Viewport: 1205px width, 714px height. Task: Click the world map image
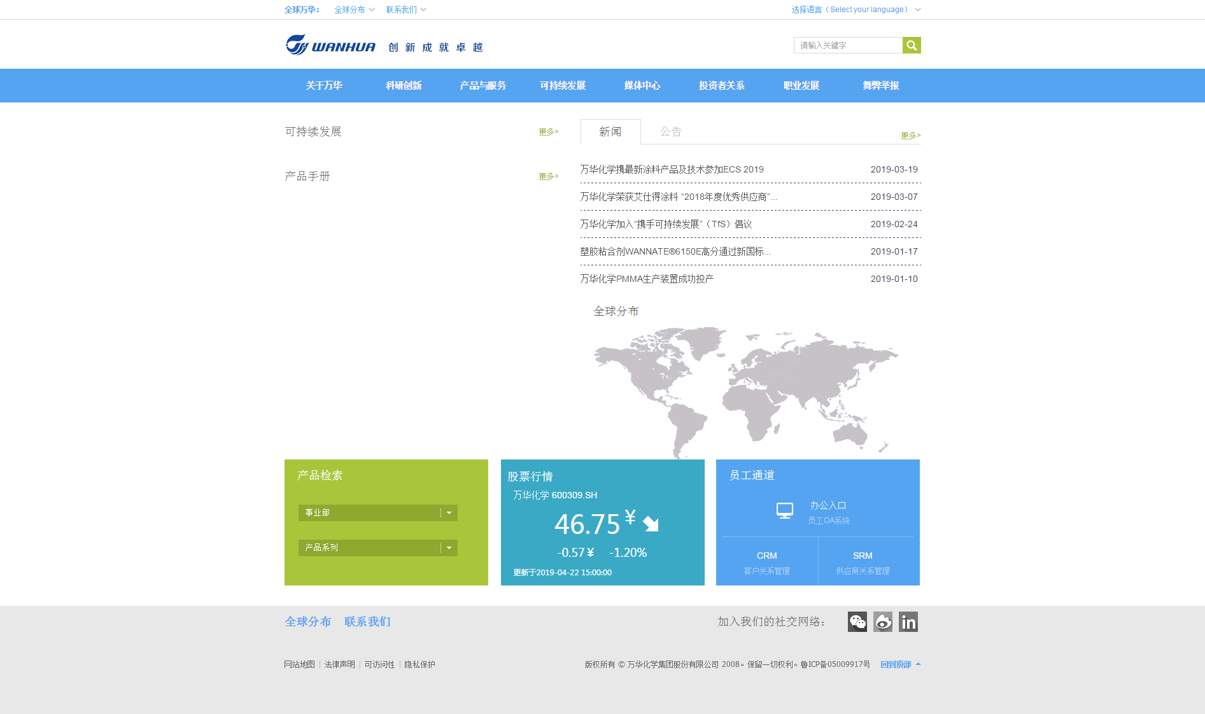(746, 391)
